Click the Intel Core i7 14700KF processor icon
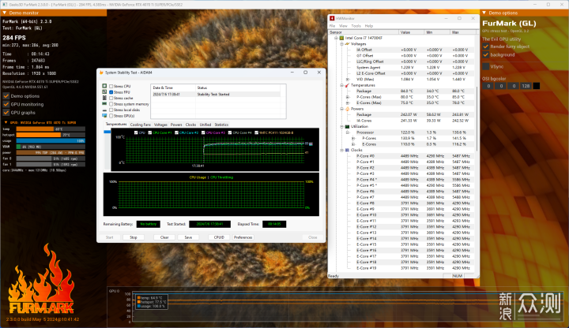 pos(340,37)
